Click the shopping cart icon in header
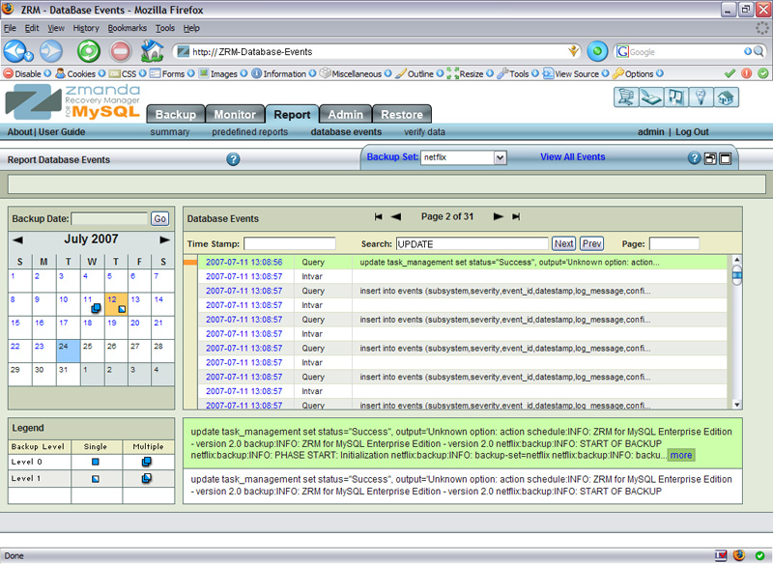 [x=626, y=97]
